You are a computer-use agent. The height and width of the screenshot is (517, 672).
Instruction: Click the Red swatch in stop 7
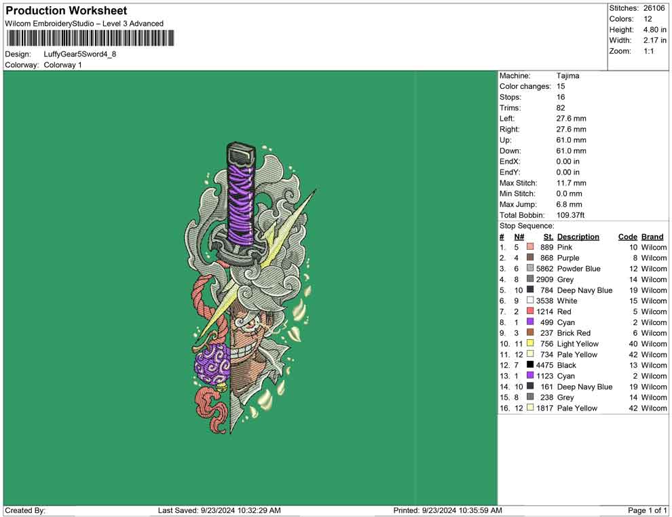point(530,311)
